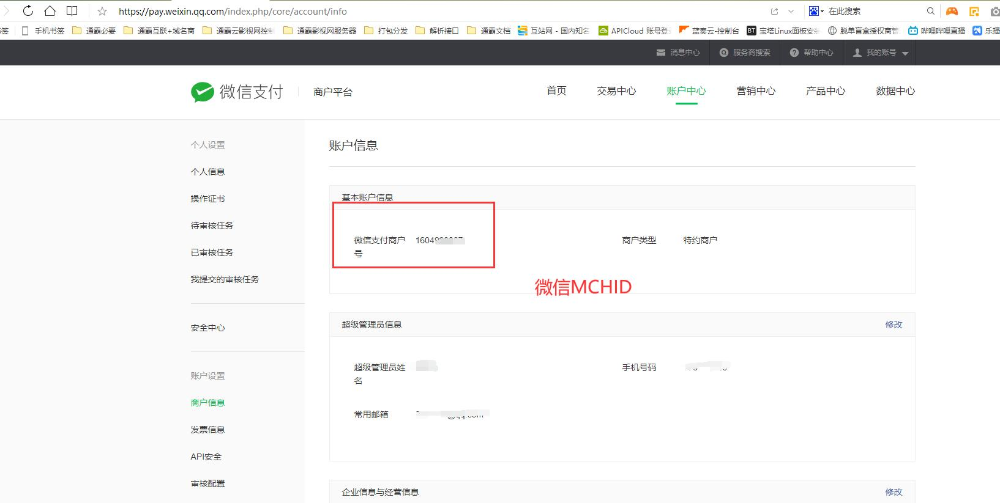Open the 通霸互联+域名商 bookmark folder
Image resolution: width=1000 pixels, height=503 pixels.
point(159,31)
